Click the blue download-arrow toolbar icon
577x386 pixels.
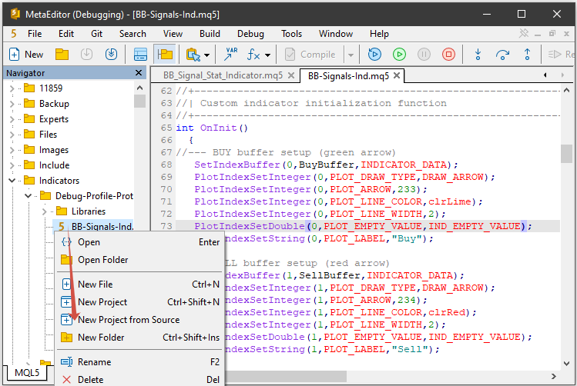pyautogui.click(x=111, y=55)
